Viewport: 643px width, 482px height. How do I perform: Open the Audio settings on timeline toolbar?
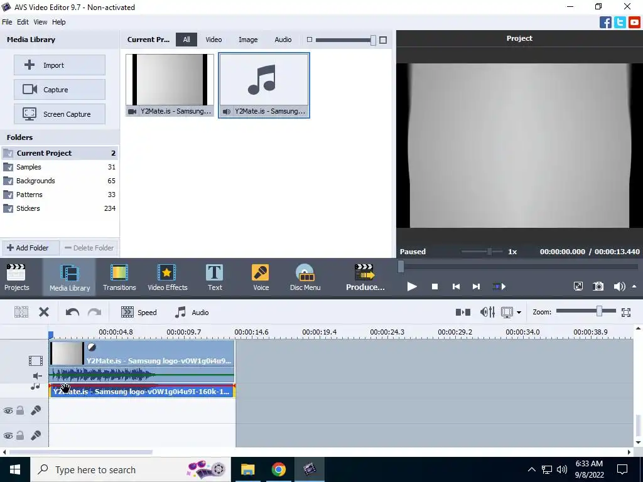click(192, 313)
